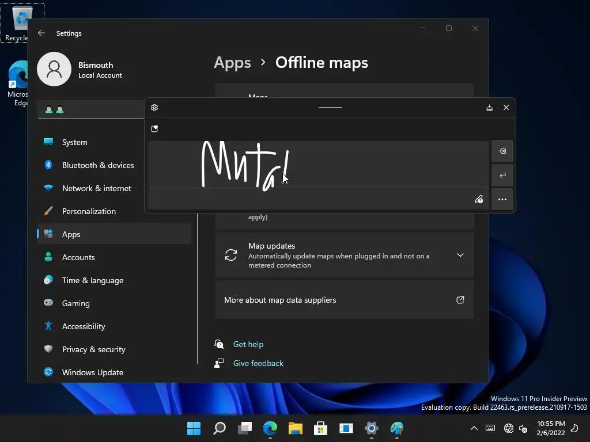
Task: Open Accessibility settings category
Action: pyautogui.click(x=114, y=326)
